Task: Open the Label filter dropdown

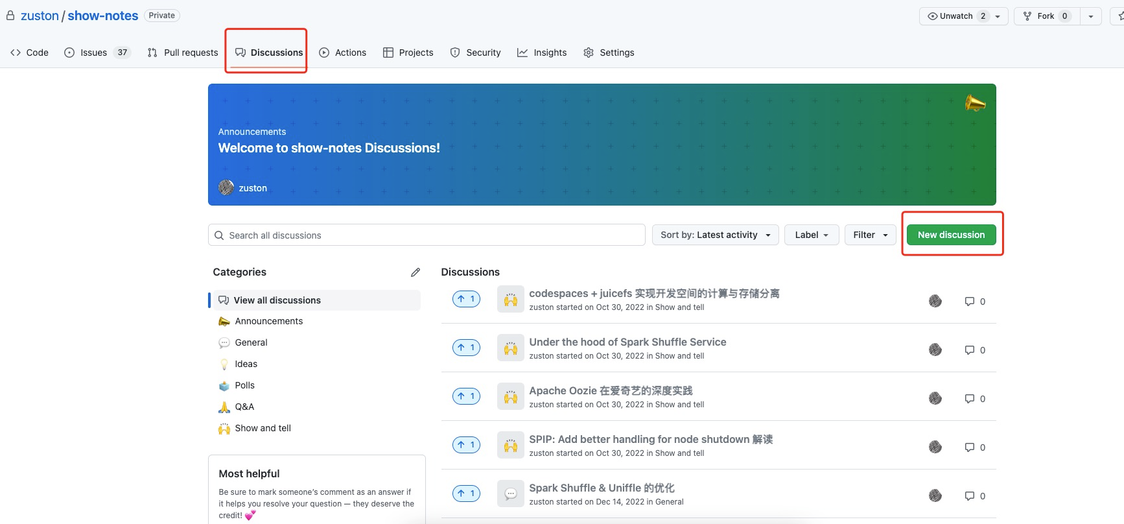Action: click(812, 235)
